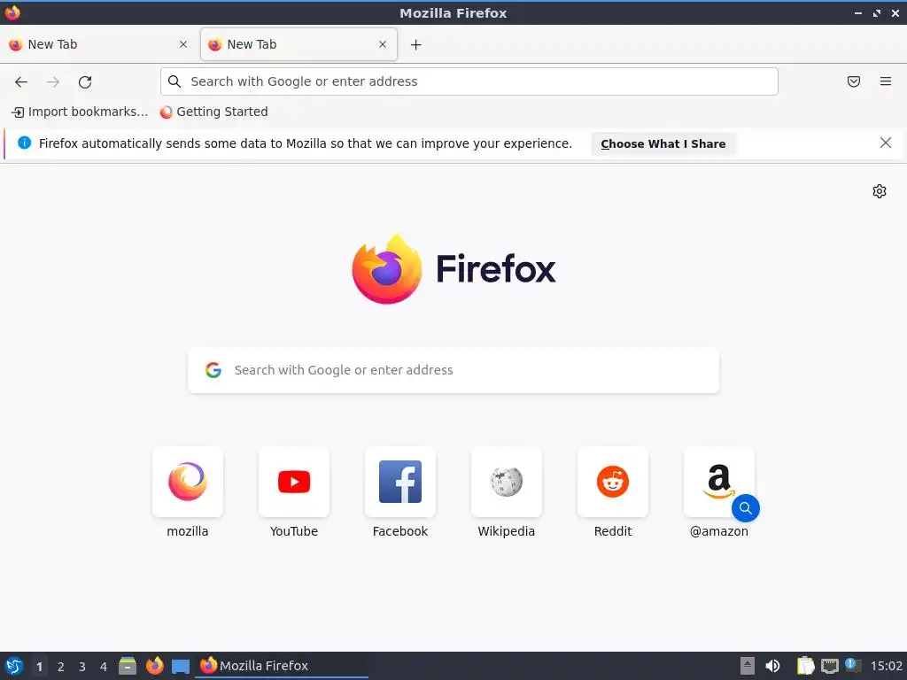Image resolution: width=907 pixels, height=680 pixels.
Task: Switch to workspace 1 in taskbar
Action: (x=39, y=667)
